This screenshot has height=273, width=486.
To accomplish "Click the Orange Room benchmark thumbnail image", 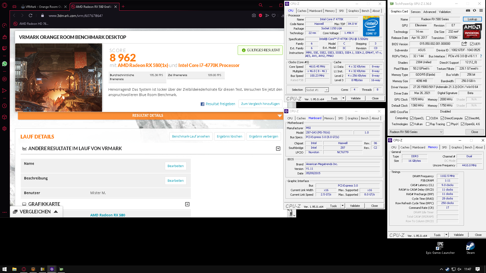I will tap(58, 78).
